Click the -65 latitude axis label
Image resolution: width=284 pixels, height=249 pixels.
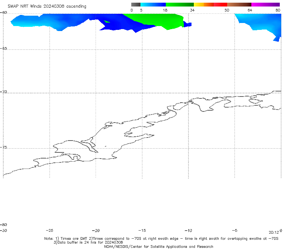point(3,49)
